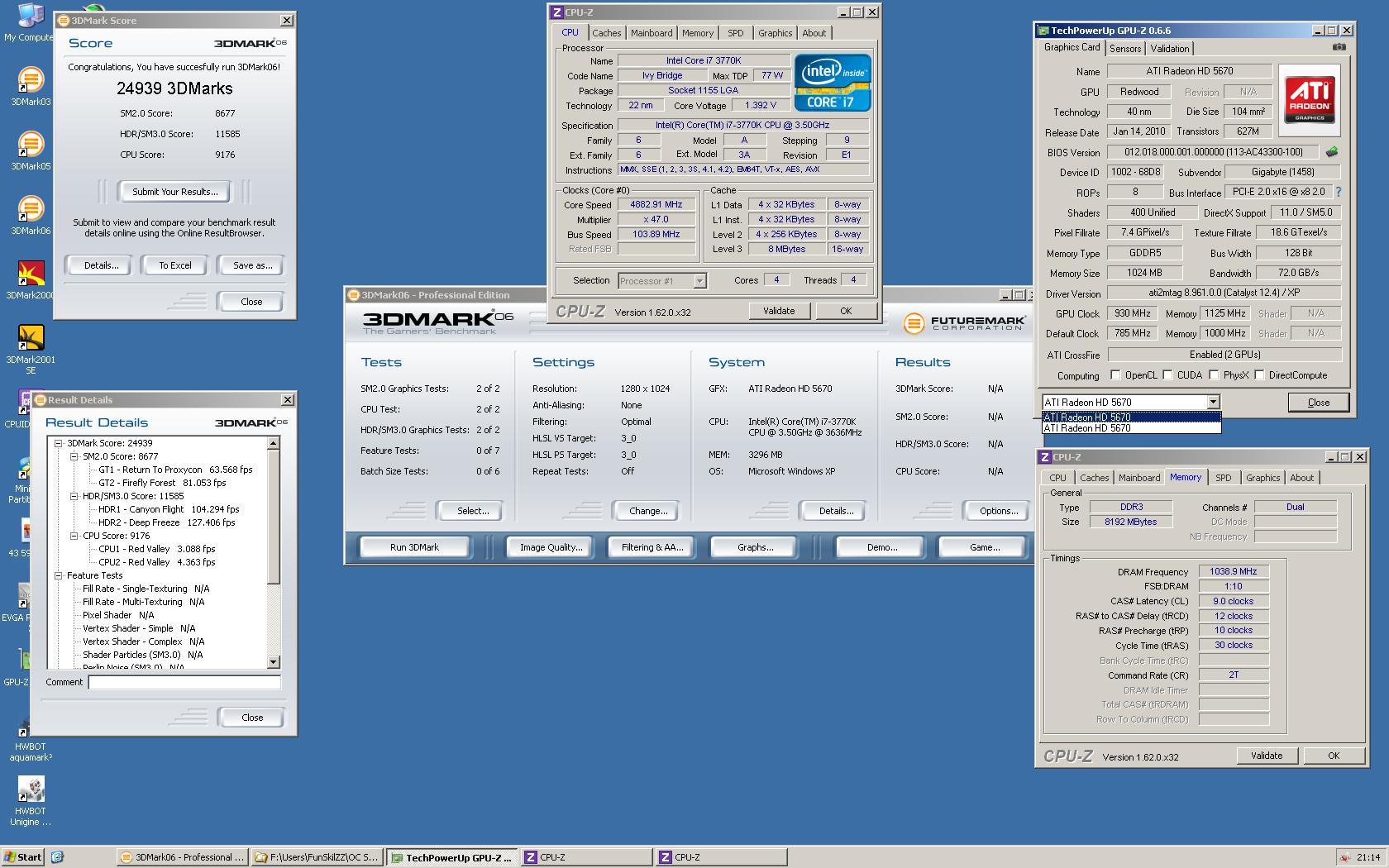This screenshot has height=868, width=1389.
Task: Click the Futuremark Corporation logo
Action: point(964,322)
